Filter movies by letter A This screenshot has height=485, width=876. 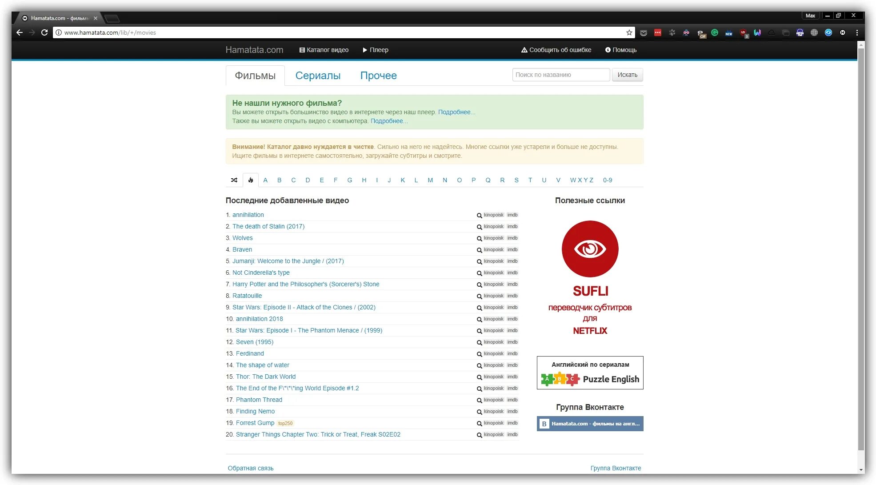(265, 180)
